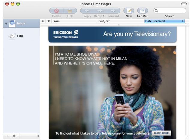Click the Ericsson logo in banner
The height and width of the screenshot is (140, 195).
coord(66,34)
